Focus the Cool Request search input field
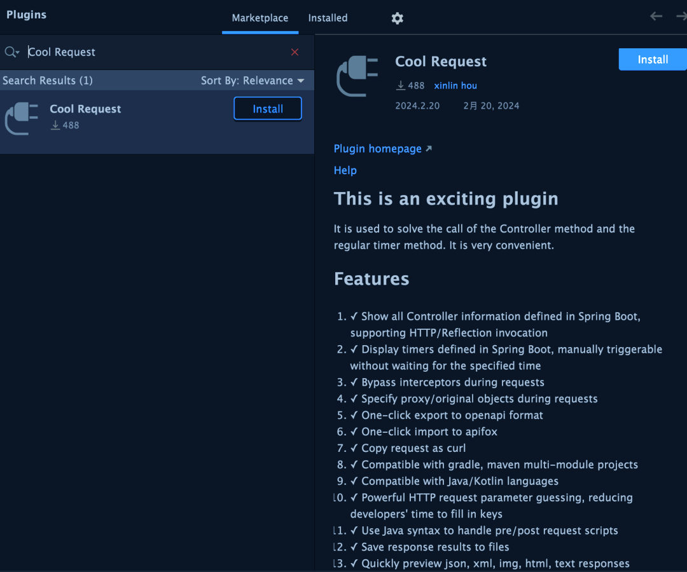Screen dimensions: 687x572 (x=158, y=52)
